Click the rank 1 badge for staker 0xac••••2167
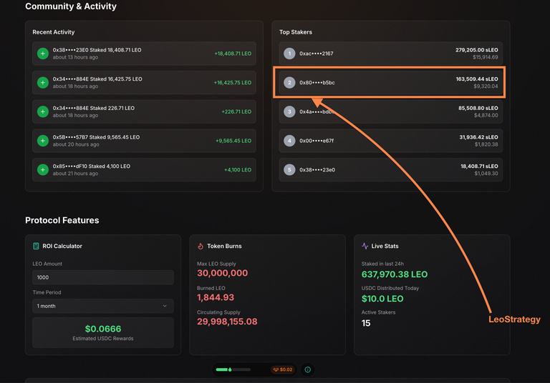550x383 pixels. click(x=289, y=54)
